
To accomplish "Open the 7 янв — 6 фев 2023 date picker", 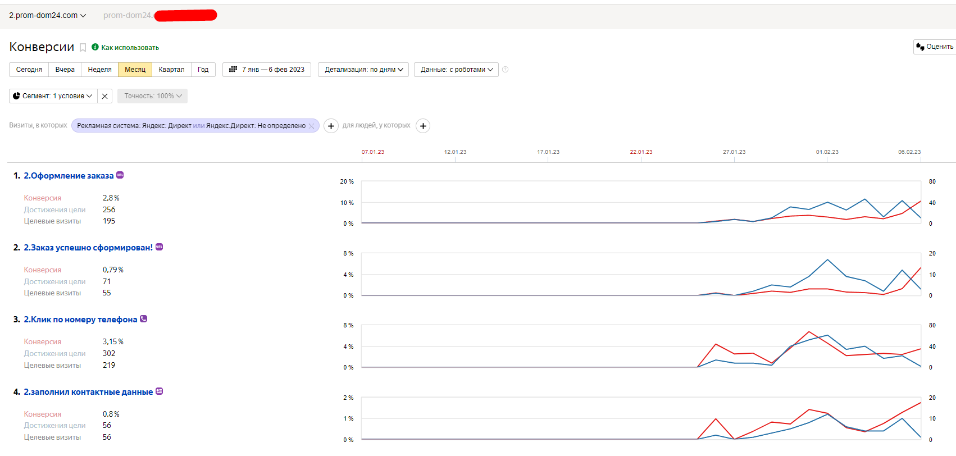I will coord(267,70).
